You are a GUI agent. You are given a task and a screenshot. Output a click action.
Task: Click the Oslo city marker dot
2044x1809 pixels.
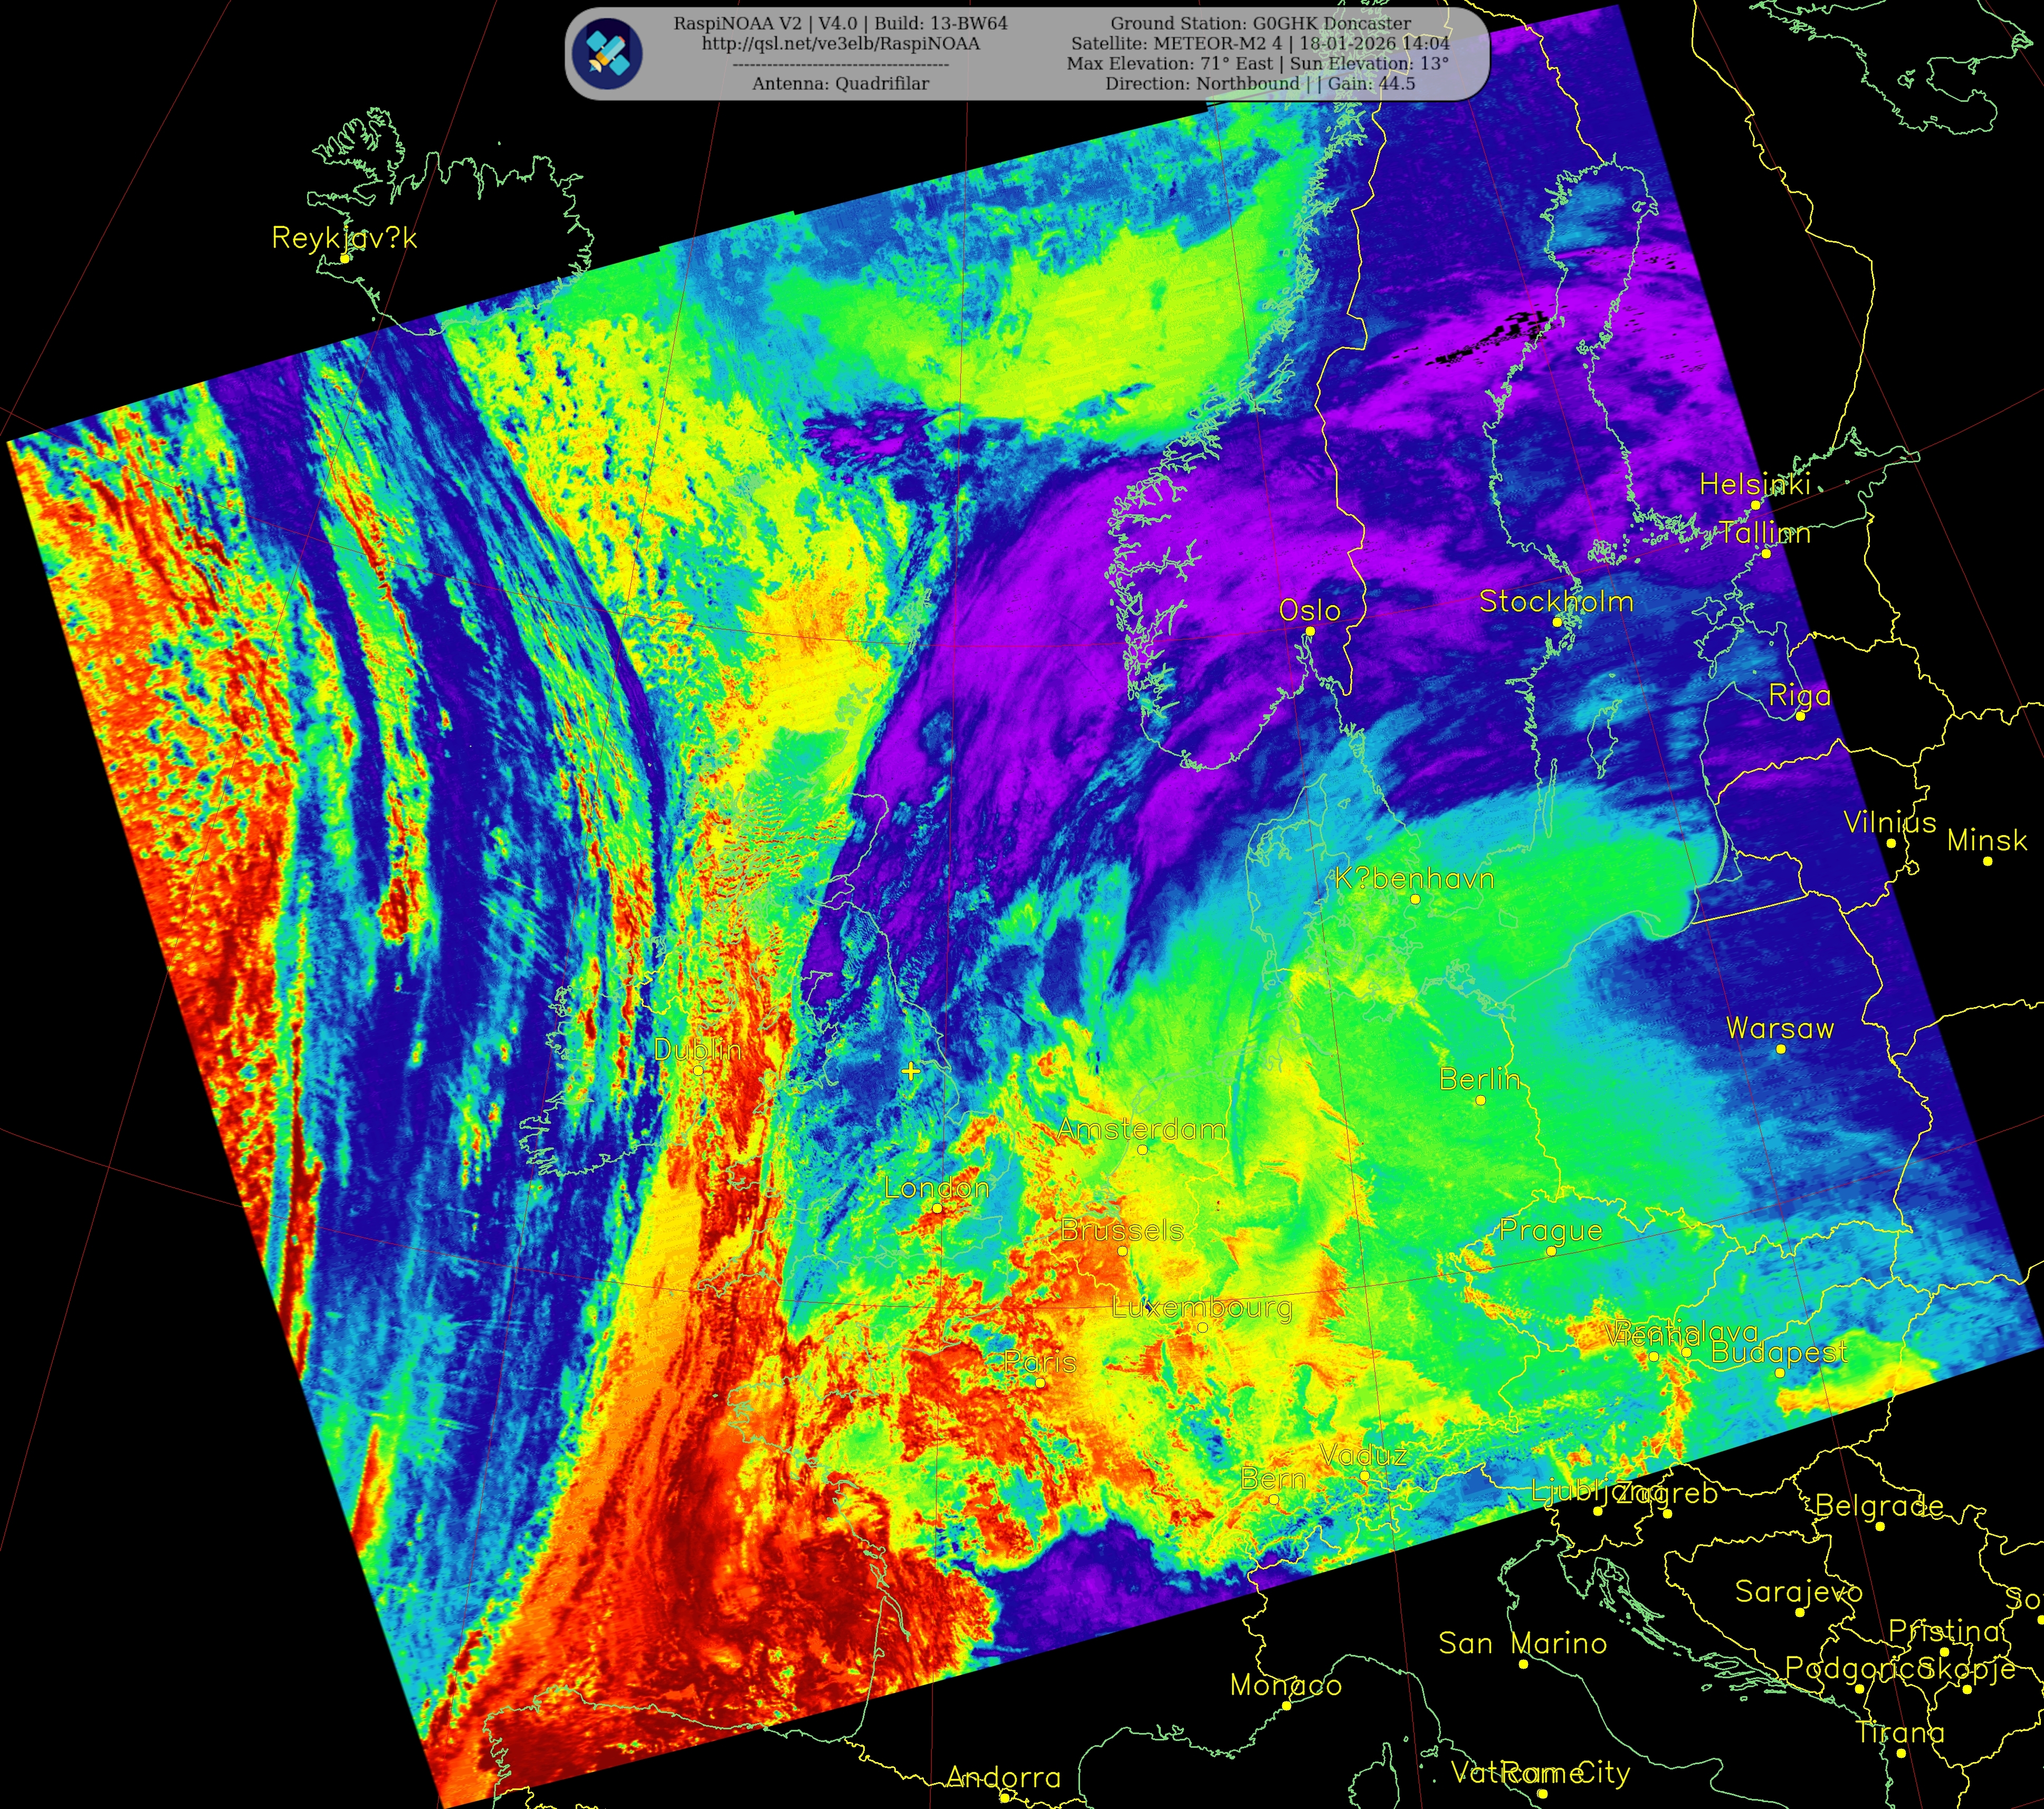(x=1309, y=631)
